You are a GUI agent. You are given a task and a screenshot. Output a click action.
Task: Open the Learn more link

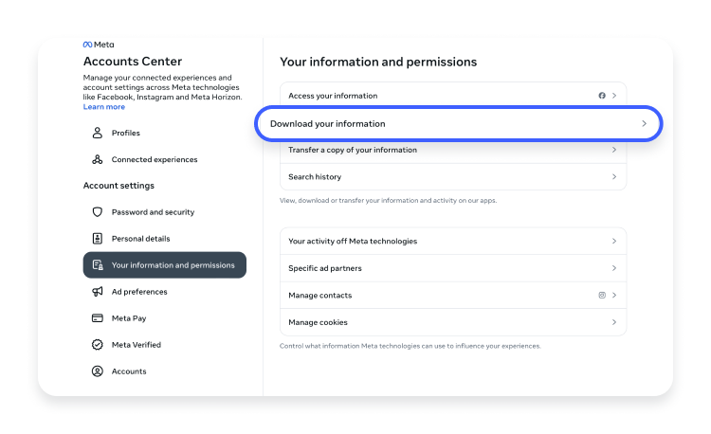click(104, 107)
